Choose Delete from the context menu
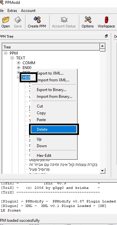This screenshot has height=225, width=117. (x=54, y=129)
